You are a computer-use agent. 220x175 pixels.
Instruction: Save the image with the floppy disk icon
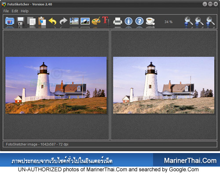(21, 21)
